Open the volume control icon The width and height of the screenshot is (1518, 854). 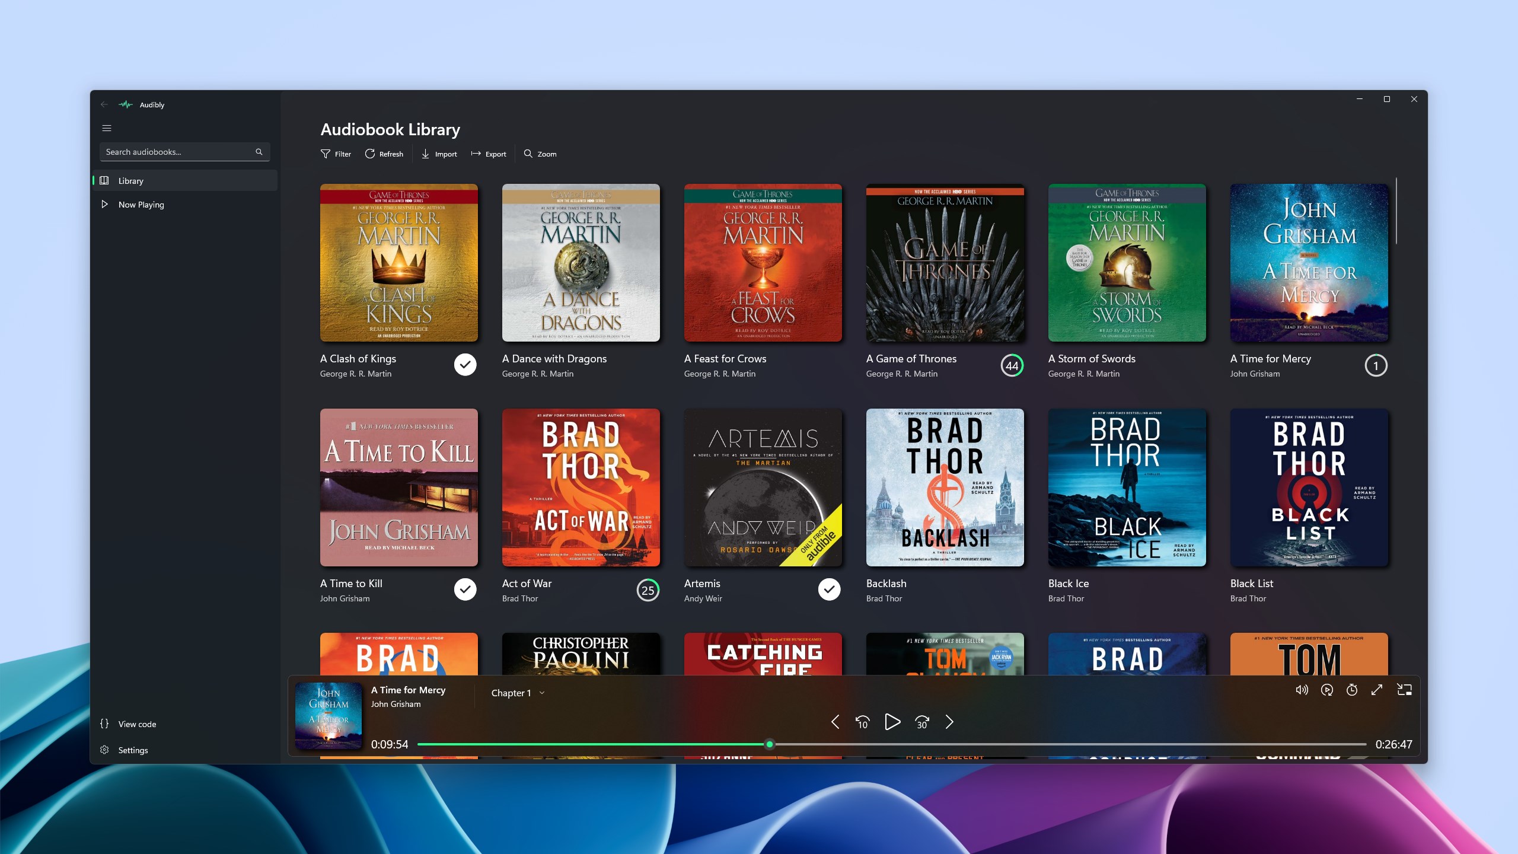1302,690
